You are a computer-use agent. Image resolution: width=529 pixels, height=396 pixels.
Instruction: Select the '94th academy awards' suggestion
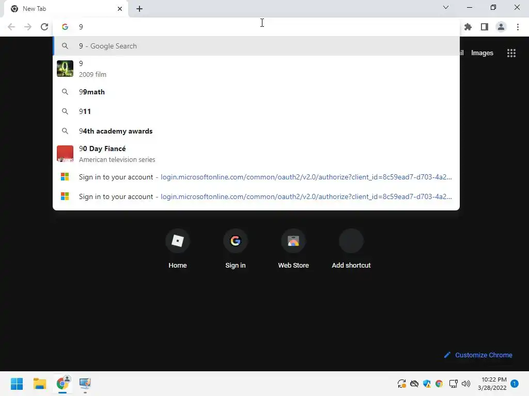(x=256, y=131)
